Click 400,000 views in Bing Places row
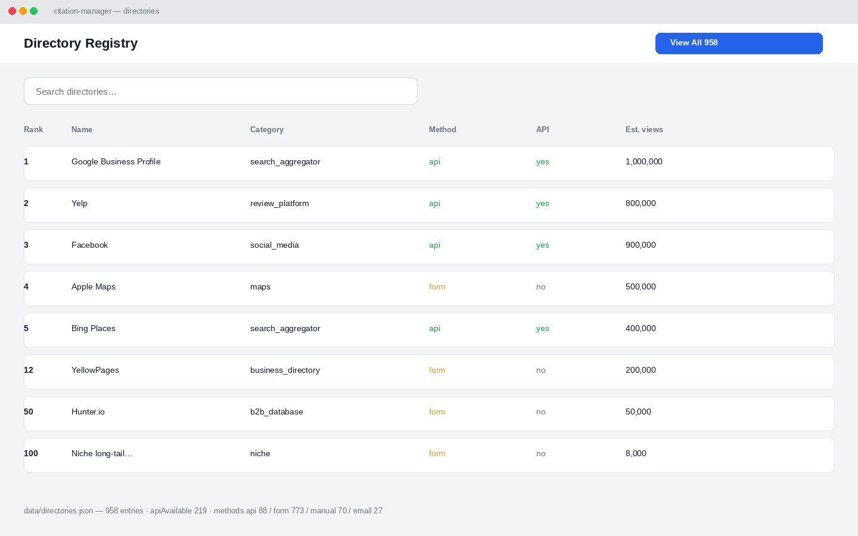Screen dimensions: 858x536 [641, 329]
